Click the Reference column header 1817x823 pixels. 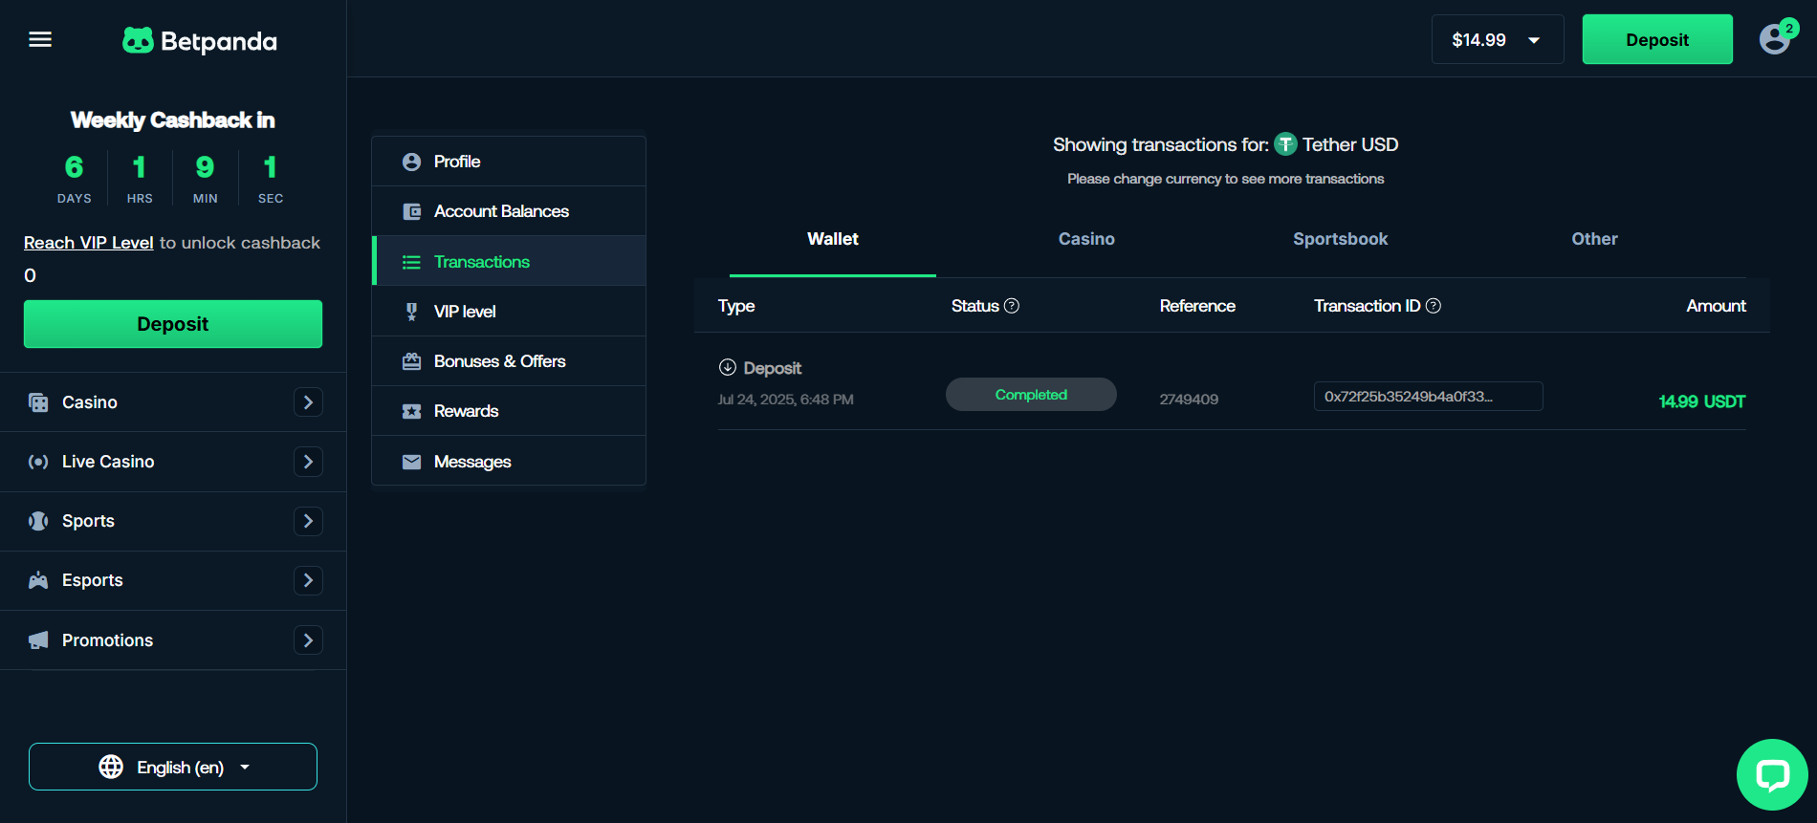pyautogui.click(x=1197, y=306)
